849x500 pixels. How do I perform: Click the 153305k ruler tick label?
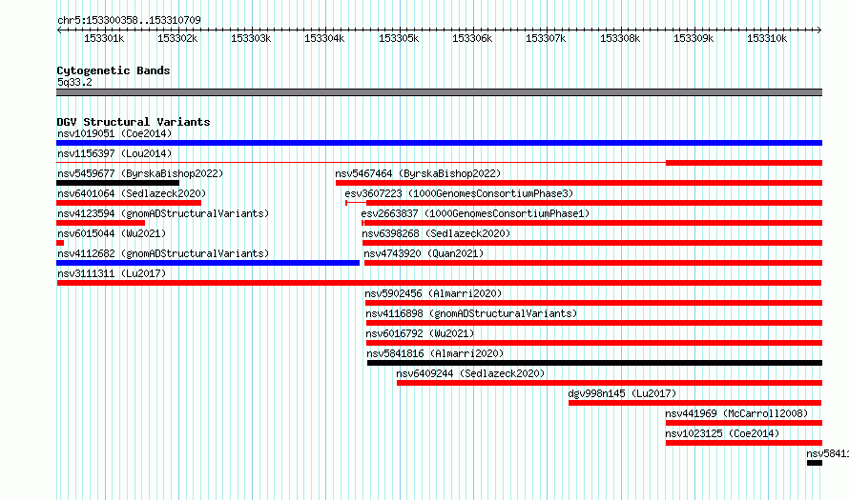399,38
